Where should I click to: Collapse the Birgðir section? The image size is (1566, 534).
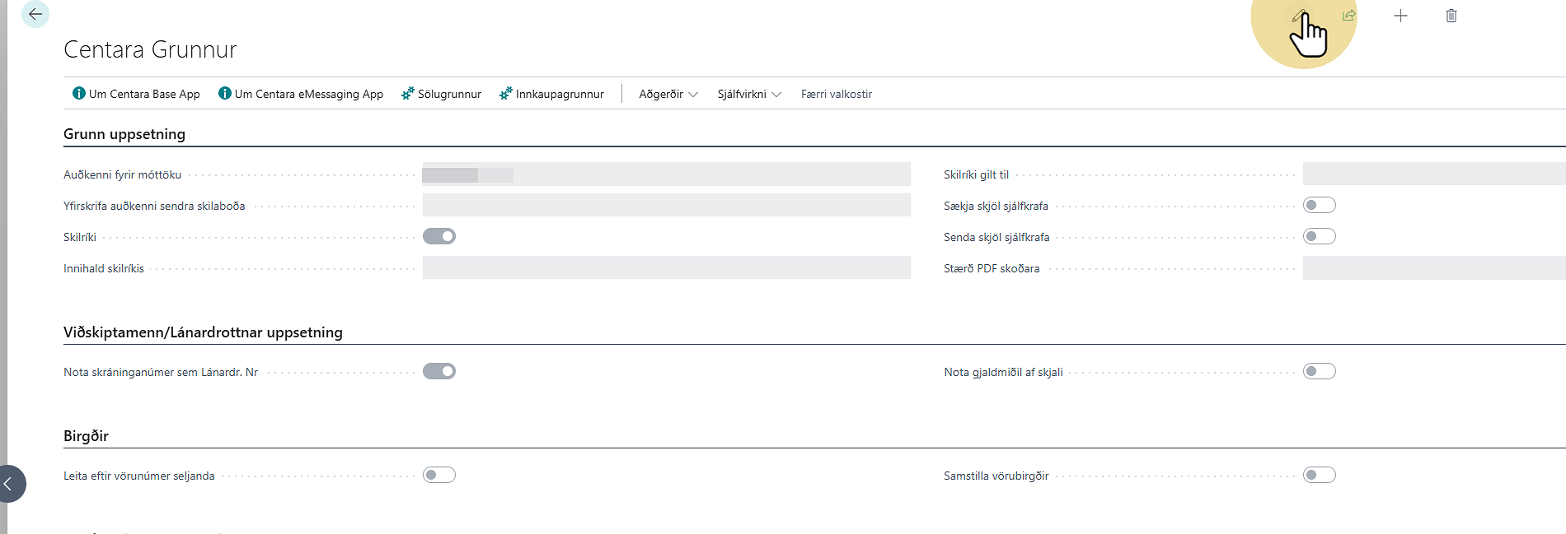point(86,436)
